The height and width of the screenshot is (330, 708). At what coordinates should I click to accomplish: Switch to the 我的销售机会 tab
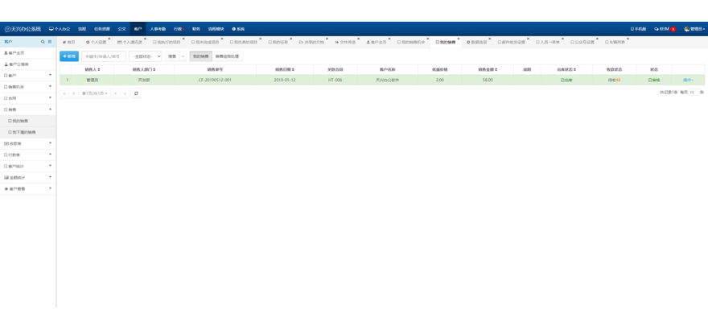[411, 42]
